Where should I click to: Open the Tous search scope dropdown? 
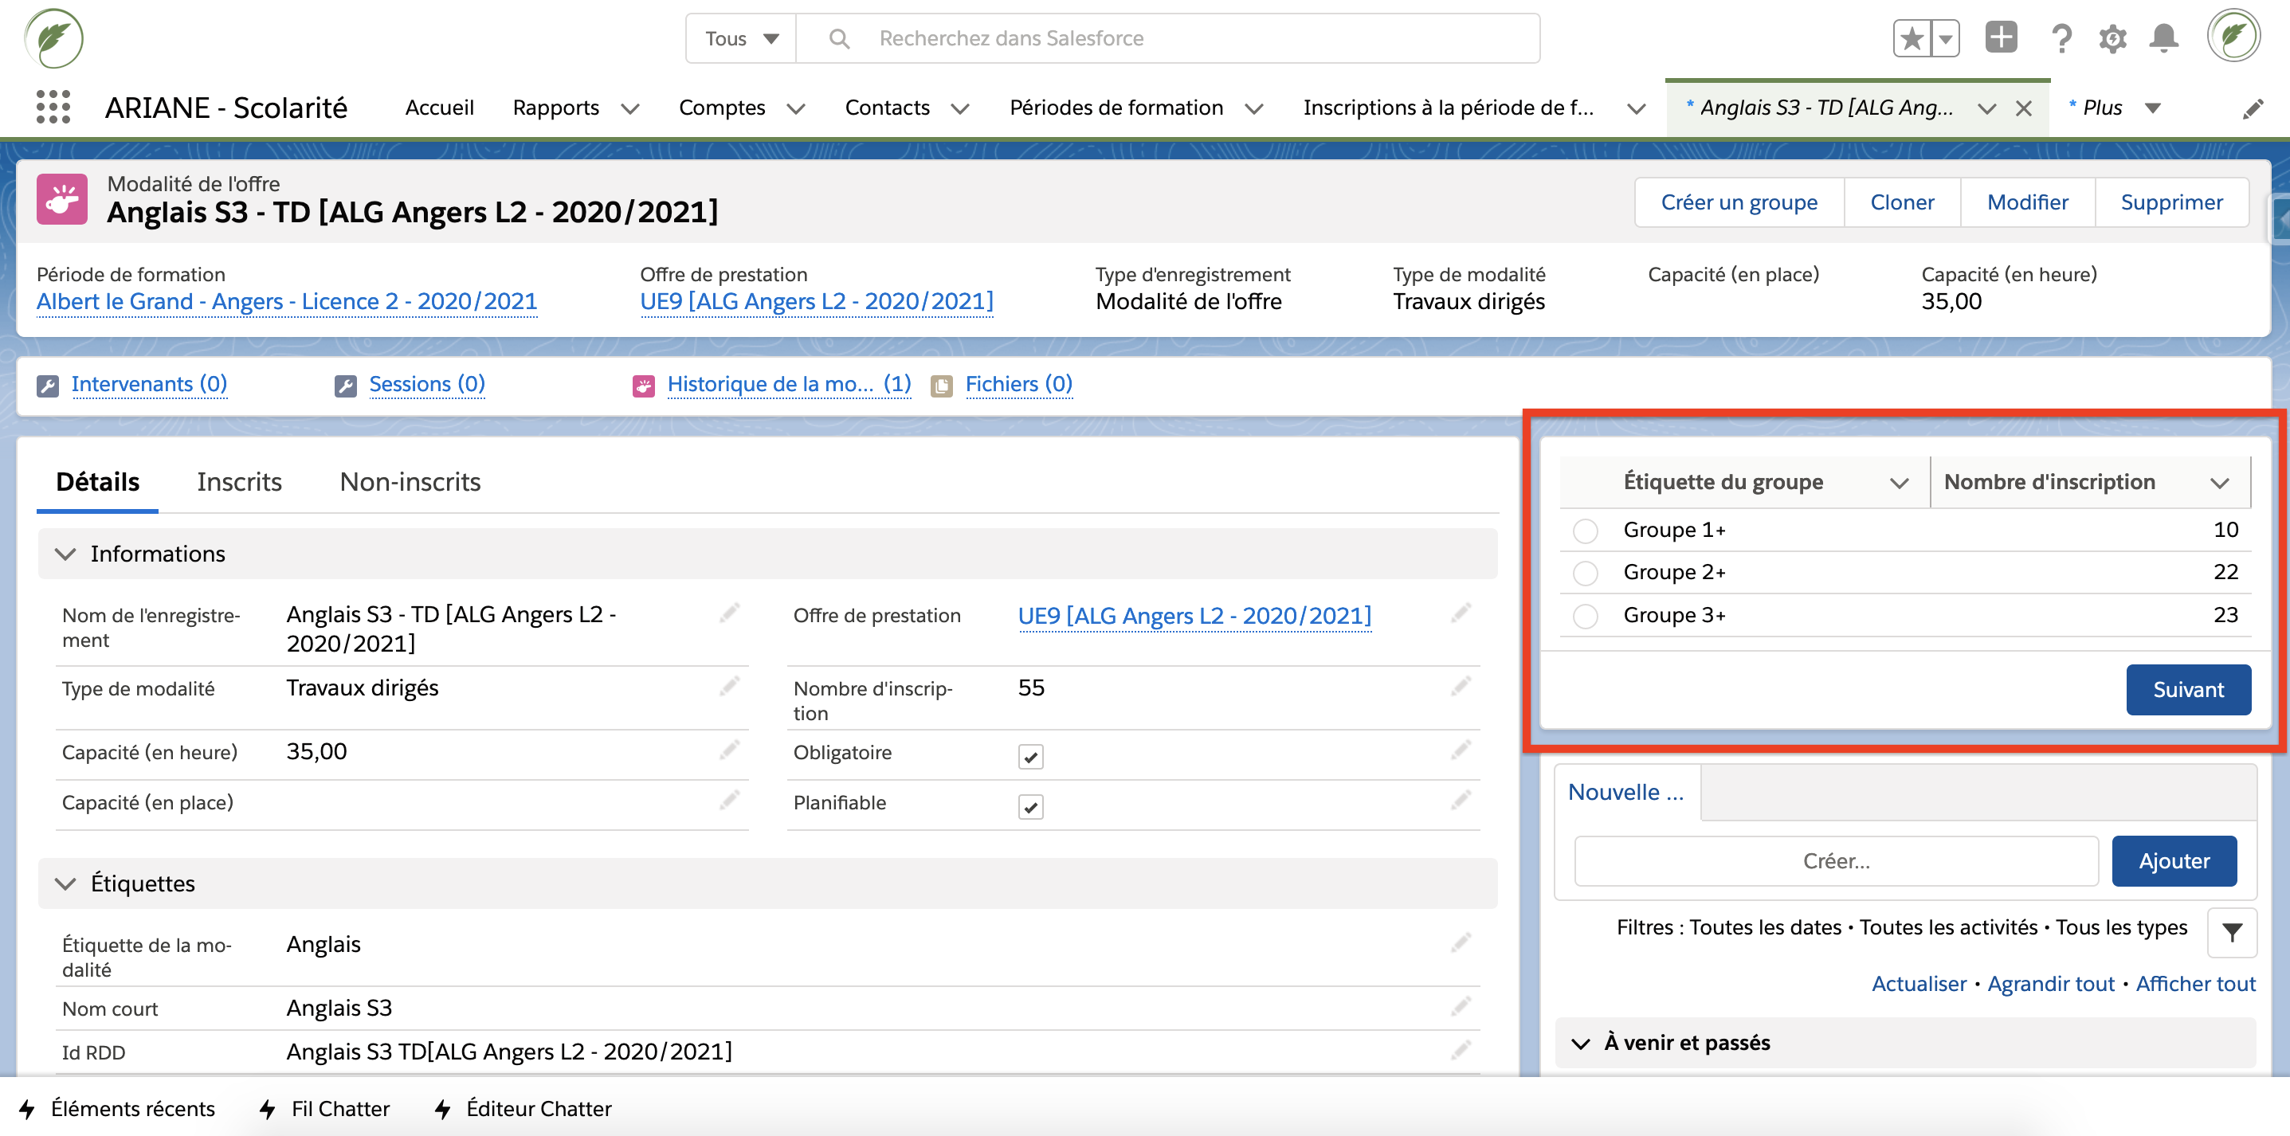pyautogui.click(x=740, y=38)
